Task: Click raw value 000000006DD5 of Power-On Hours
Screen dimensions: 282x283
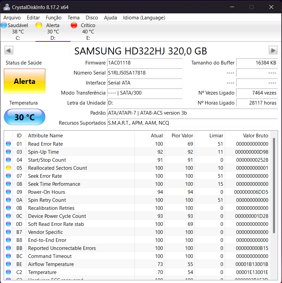Action: [251, 192]
